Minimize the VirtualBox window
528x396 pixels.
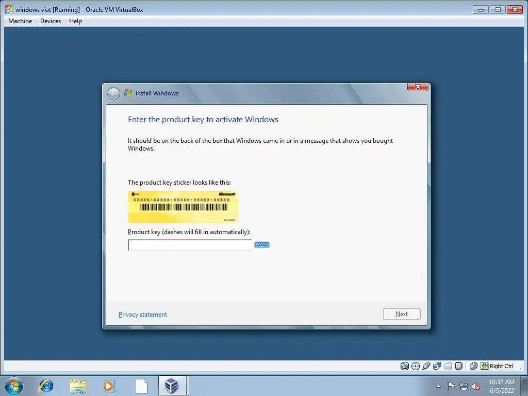481,10
